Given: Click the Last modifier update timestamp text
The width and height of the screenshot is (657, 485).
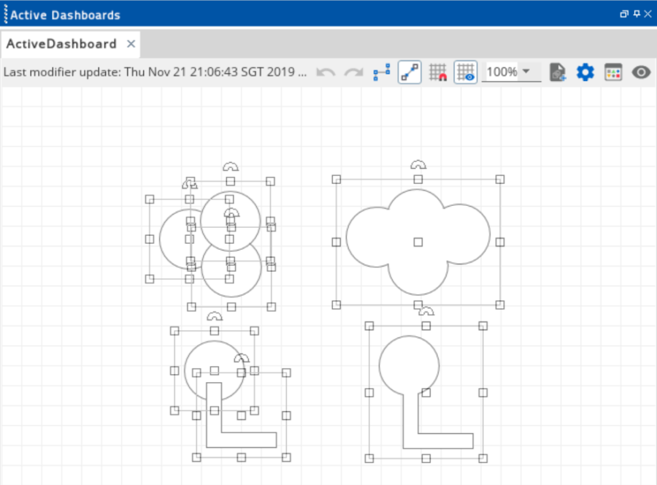Looking at the screenshot, I should pyautogui.click(x=155, y=72).
